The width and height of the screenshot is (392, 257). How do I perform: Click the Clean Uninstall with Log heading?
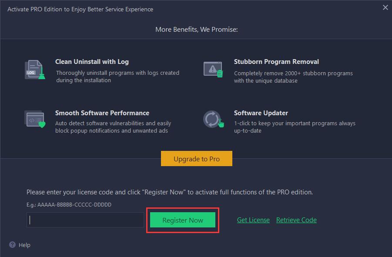pos(92,62)
